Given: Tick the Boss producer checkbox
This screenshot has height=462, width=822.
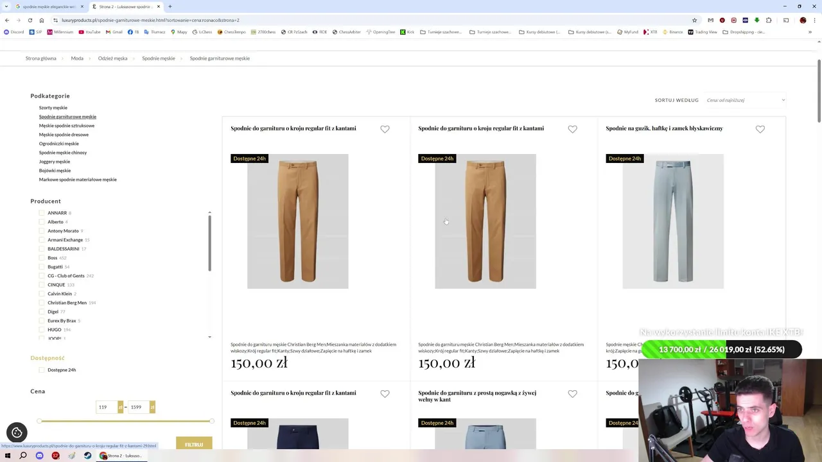Looking at the screenshot, I should 42,258.
